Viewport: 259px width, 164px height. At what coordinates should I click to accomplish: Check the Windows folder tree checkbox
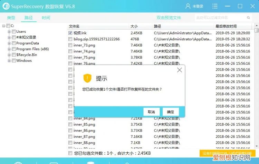14,61
